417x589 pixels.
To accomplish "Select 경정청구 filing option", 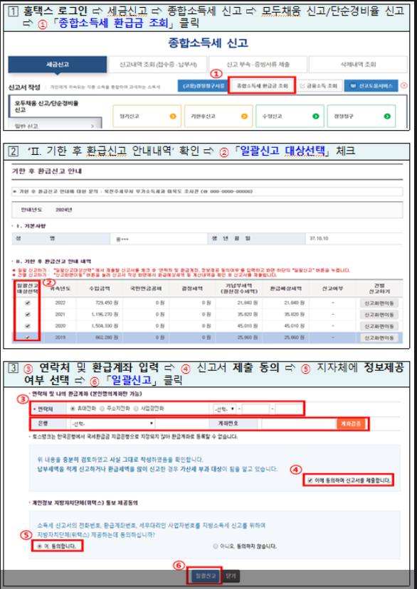I will (x=361, y=116).
